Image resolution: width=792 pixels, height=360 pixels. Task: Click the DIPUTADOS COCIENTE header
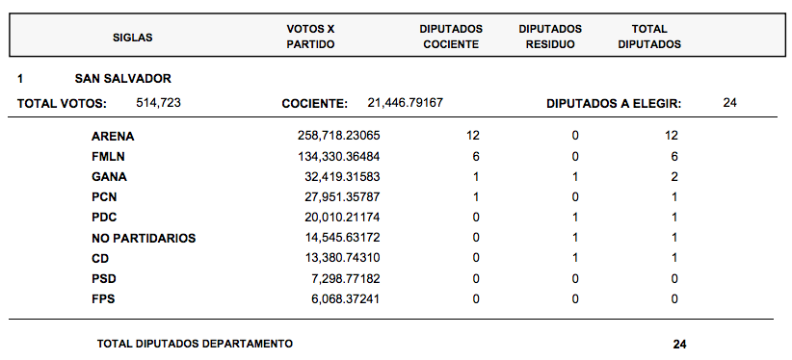point(451,37)
